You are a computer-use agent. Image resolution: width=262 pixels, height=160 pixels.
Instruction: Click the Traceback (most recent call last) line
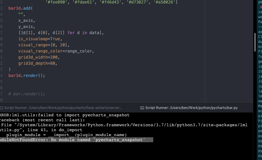point(43,120)
